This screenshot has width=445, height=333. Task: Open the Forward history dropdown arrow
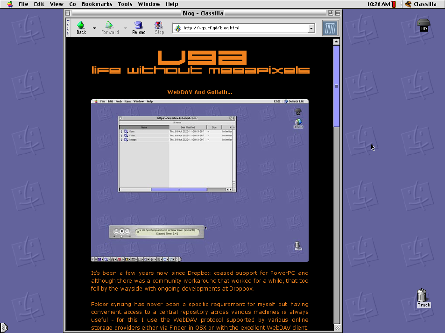pyautogui.click(x=125, y=28)
